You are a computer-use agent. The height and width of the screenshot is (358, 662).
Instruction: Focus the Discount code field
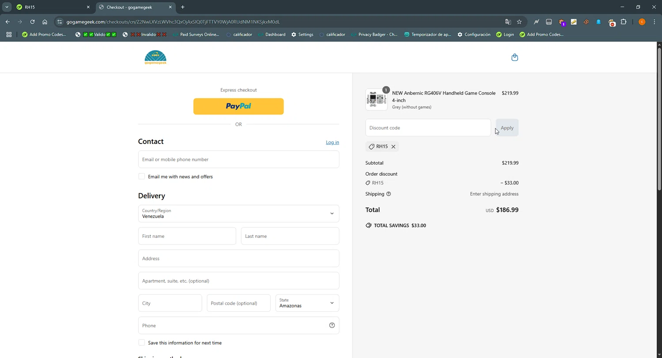[x=428, y=128]
